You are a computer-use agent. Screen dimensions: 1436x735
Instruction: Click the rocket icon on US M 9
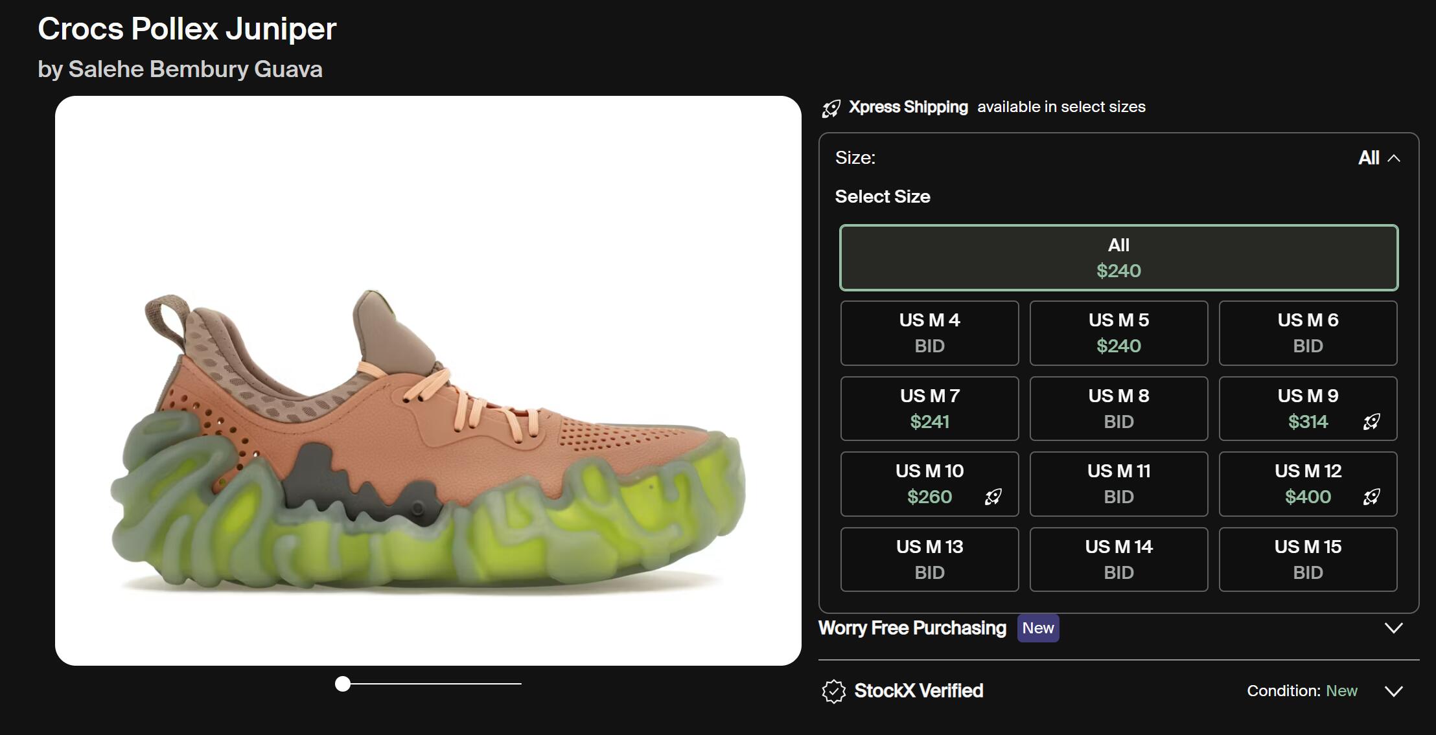1371,422
